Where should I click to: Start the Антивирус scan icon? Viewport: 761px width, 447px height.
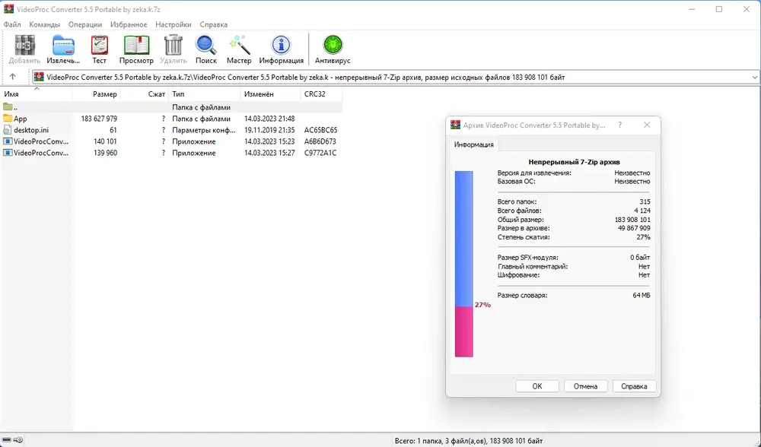[333, 49]
